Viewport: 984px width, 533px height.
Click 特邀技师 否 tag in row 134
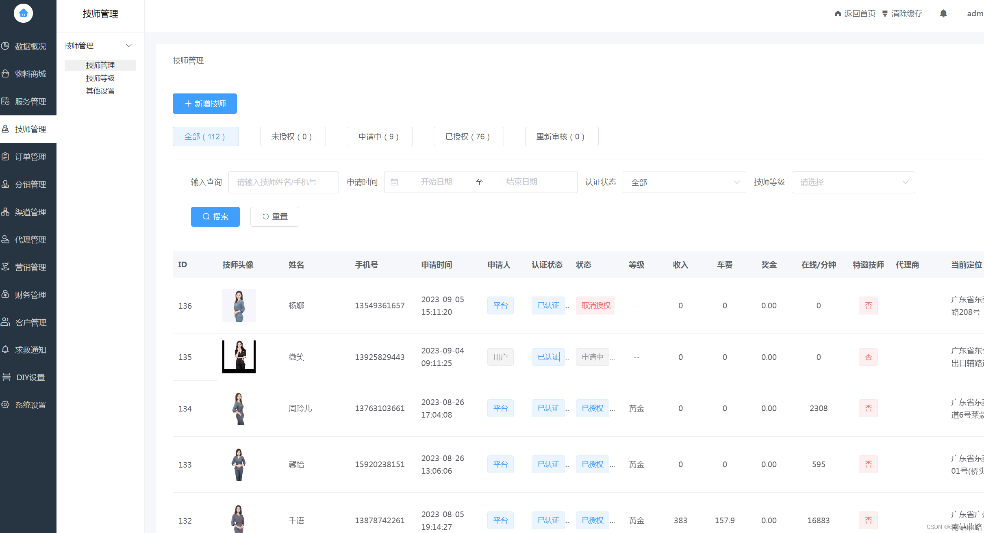(x=868, y=408)
